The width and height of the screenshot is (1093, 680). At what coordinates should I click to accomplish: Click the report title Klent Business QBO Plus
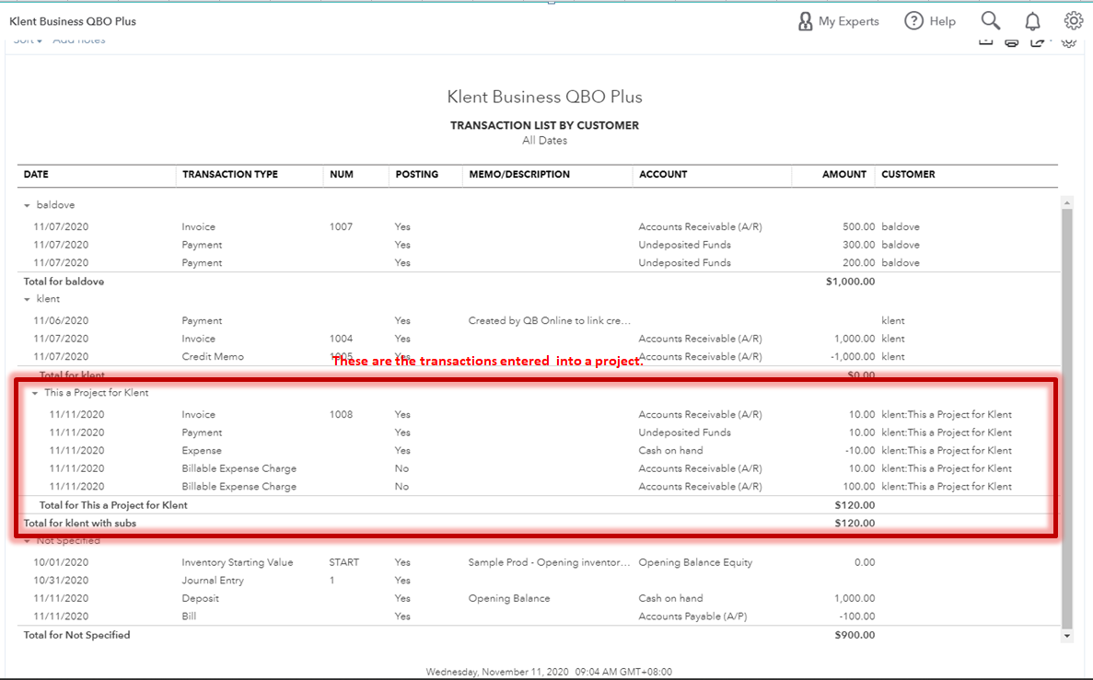click(x=544, y=96)
